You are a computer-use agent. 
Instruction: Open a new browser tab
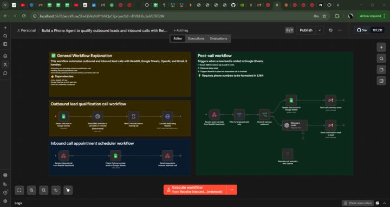pos(338,5)
